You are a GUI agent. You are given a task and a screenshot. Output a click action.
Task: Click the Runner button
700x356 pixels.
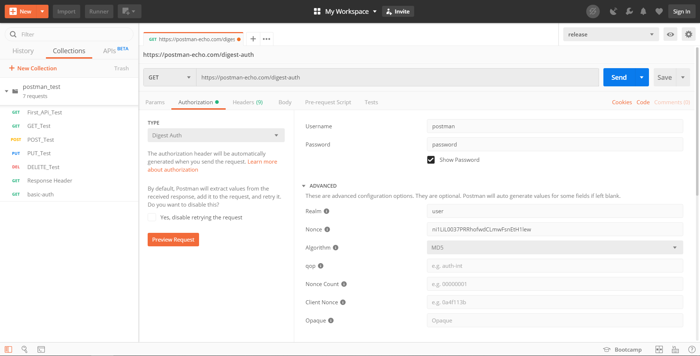[x=99, y=12]
